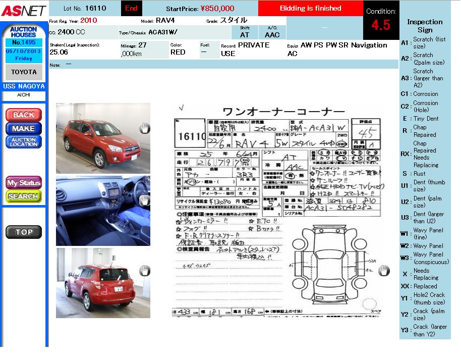The image size is (461, 354).
Task: Click the hand icon on interior photo
Action: [145, 200]
